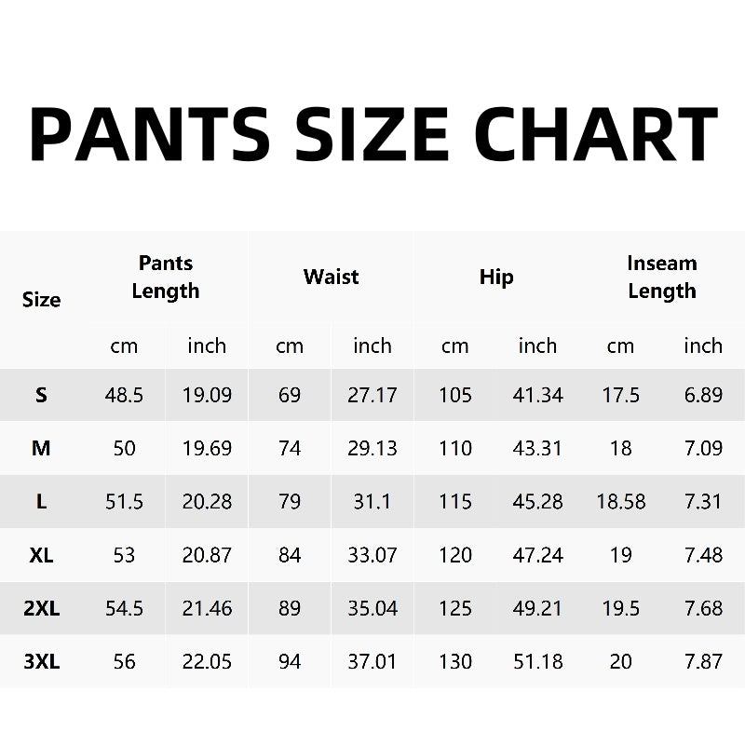745x745 pixels.
Task: Select the XL size row label
Action: (41, 555)
